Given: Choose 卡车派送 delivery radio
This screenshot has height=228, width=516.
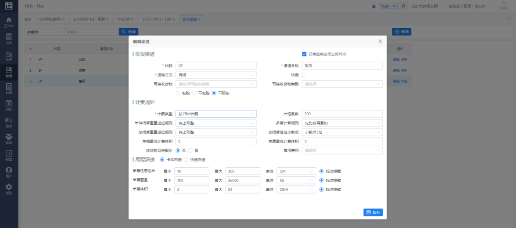Looking at the screenshot, I should 162,160.
